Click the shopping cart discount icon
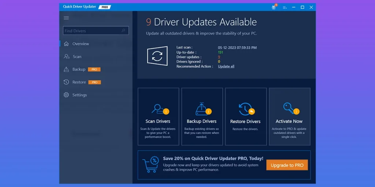Image resolution: width=375 pixels, height=187 pixels. (150, 165)
